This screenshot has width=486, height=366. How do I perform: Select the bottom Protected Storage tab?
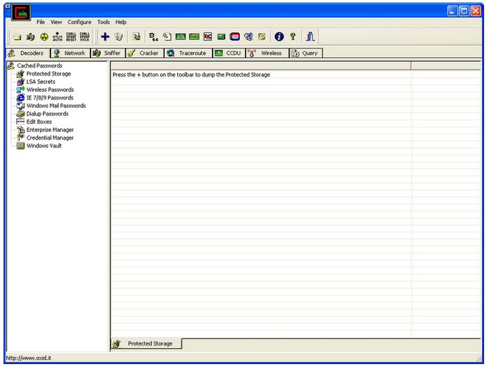(146, 343)
